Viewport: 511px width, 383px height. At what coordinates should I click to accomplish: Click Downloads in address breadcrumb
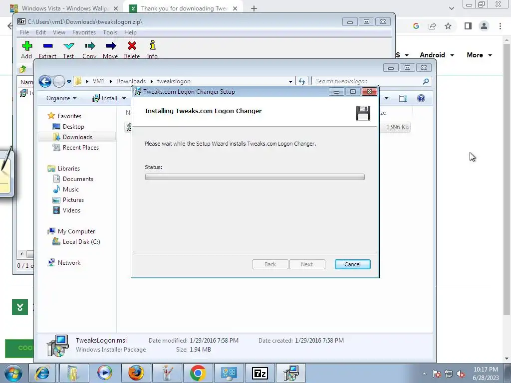point(131,81)
